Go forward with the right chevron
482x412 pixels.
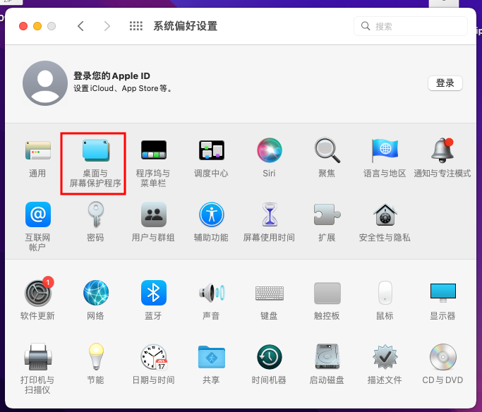pos(107,26)
